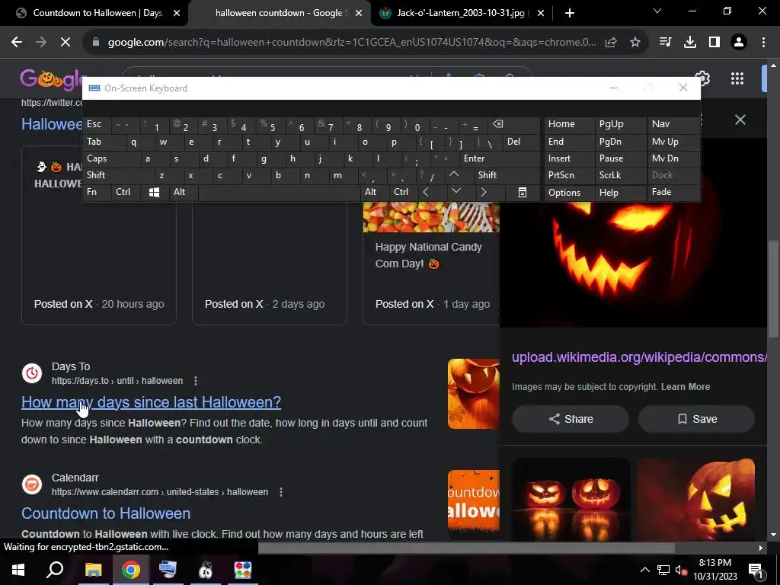Click the right arrow key on On-Screen Keyboard
The width and height of the screenshot is (780, 585).
(x=484, y=192)
